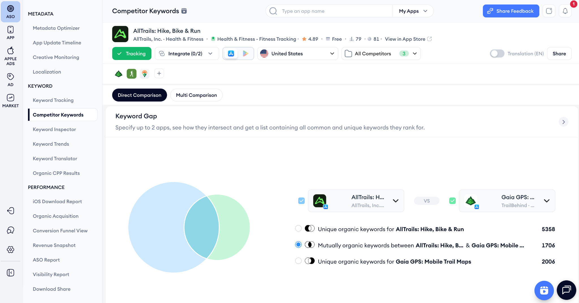Open ASO Report menu item
The width and height of the screenshot is (579, 303).
pos(46,260)
